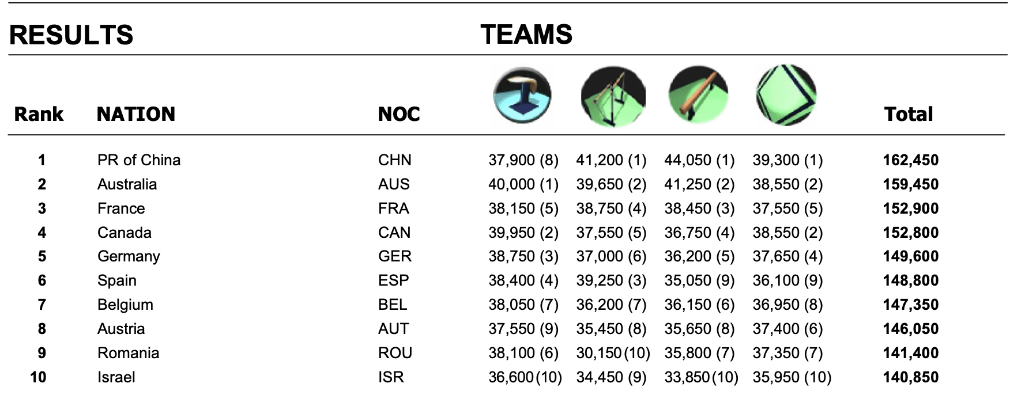The image size is (1025, 410).
Task: Click the FRA country code
Action: click(393, 208)
